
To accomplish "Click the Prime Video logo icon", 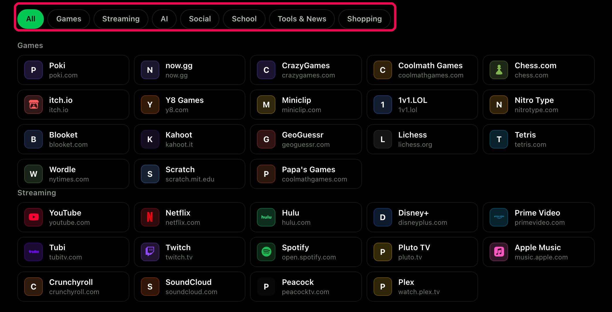I will (499, 217).
